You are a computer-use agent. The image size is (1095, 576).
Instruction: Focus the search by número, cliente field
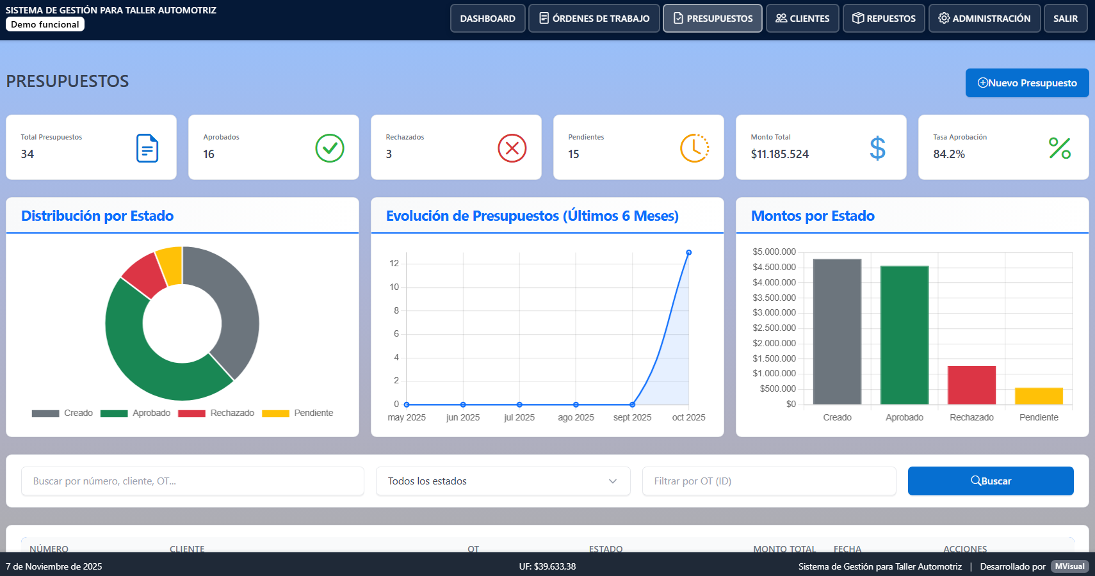[193, 481]
